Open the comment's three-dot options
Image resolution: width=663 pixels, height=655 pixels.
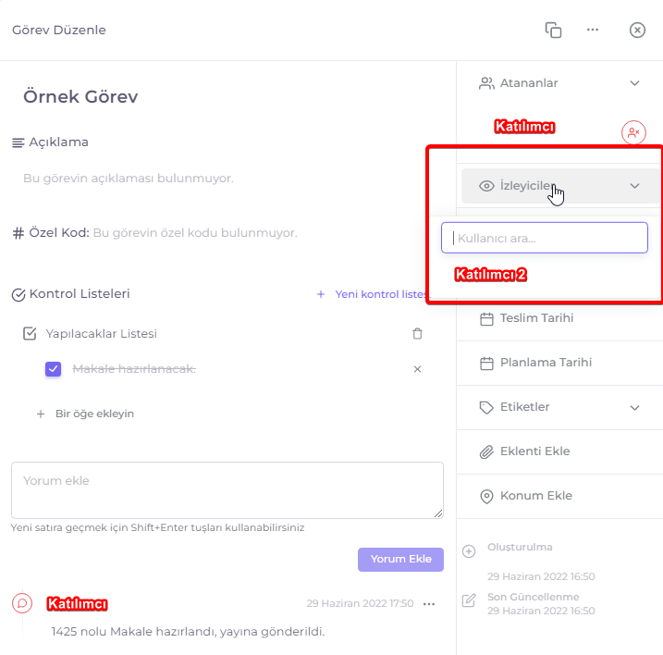tap(429, 604)
